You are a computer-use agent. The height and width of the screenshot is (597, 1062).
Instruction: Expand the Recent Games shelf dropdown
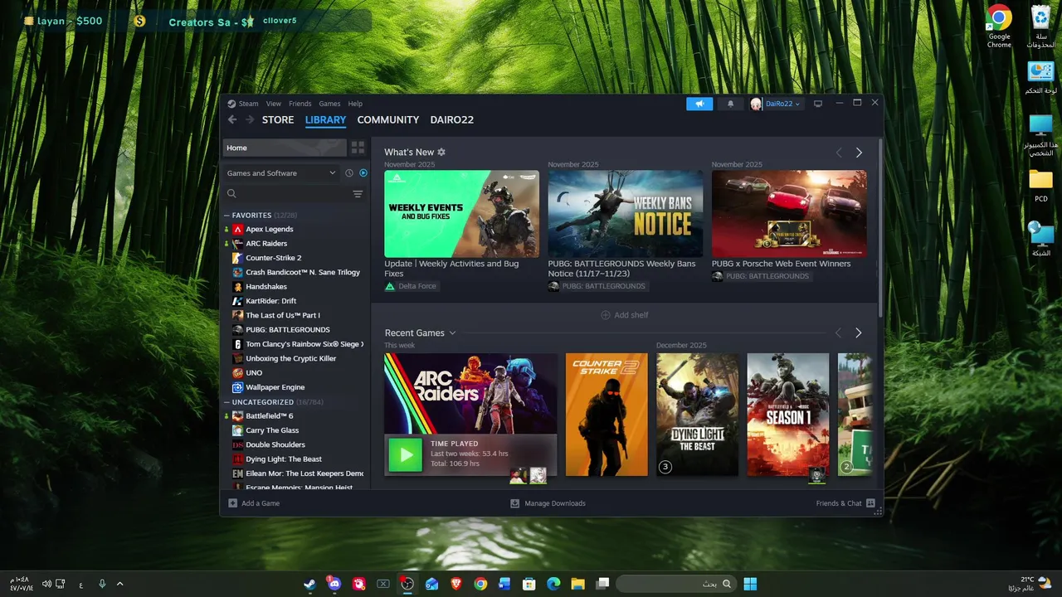click(x=452, y=333)
